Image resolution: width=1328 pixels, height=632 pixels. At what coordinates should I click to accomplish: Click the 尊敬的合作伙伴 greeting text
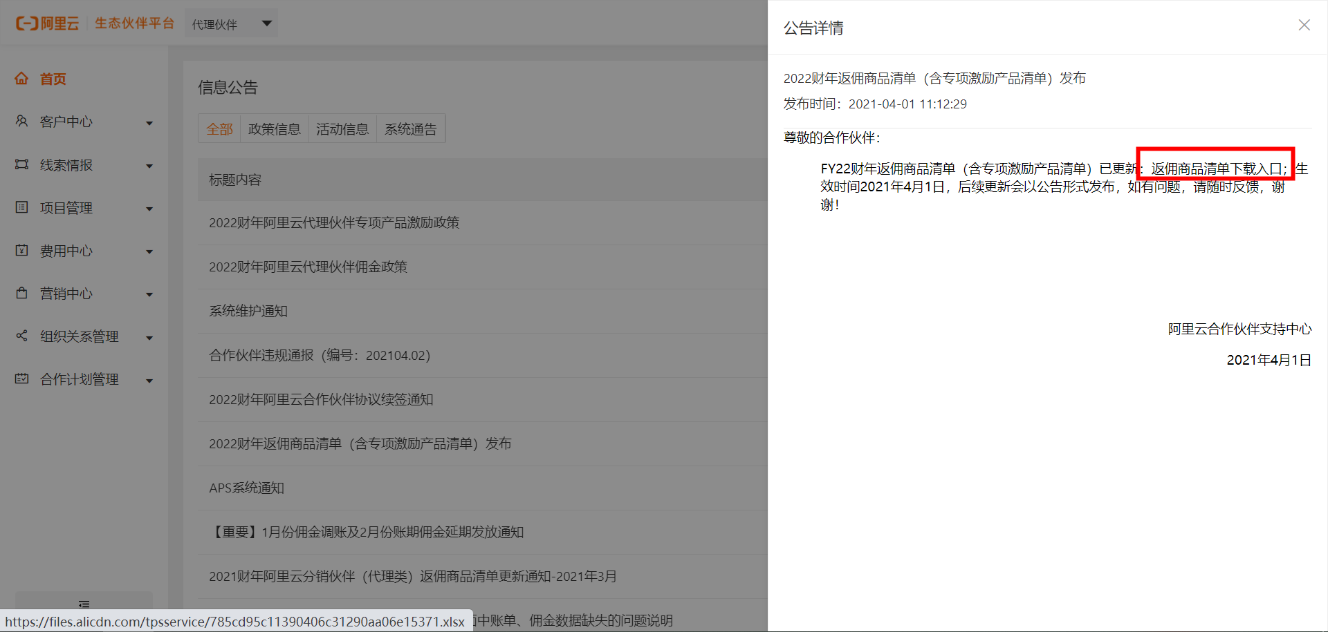pos(832,137)
